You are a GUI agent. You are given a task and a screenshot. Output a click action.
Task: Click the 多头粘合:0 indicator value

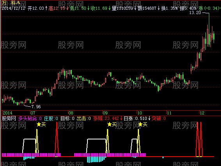pos(30,118)
